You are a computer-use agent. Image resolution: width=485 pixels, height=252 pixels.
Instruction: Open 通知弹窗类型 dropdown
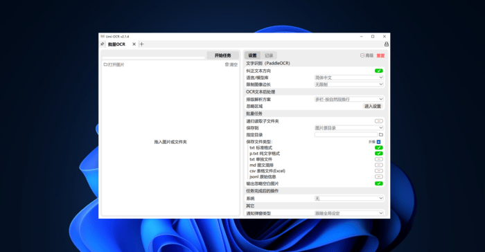[349, 213]
